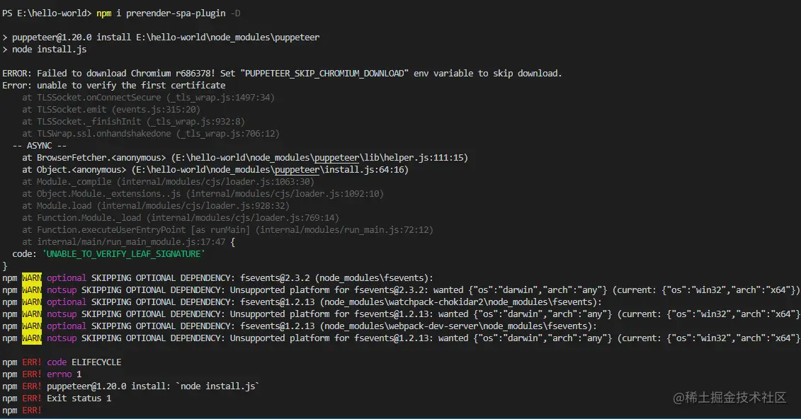Click the 'TLSSocket._finishInit' stack line
Image resolution: width=801 pixels, height=419 pixels.
pyautogui.click(x=133, y=122)
